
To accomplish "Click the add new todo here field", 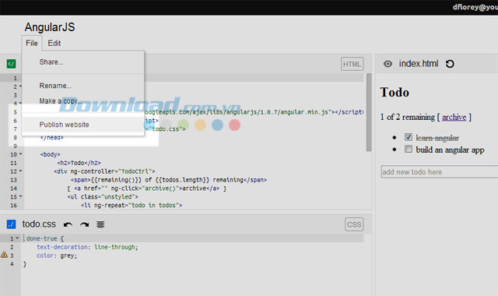I will pos(440,171).
